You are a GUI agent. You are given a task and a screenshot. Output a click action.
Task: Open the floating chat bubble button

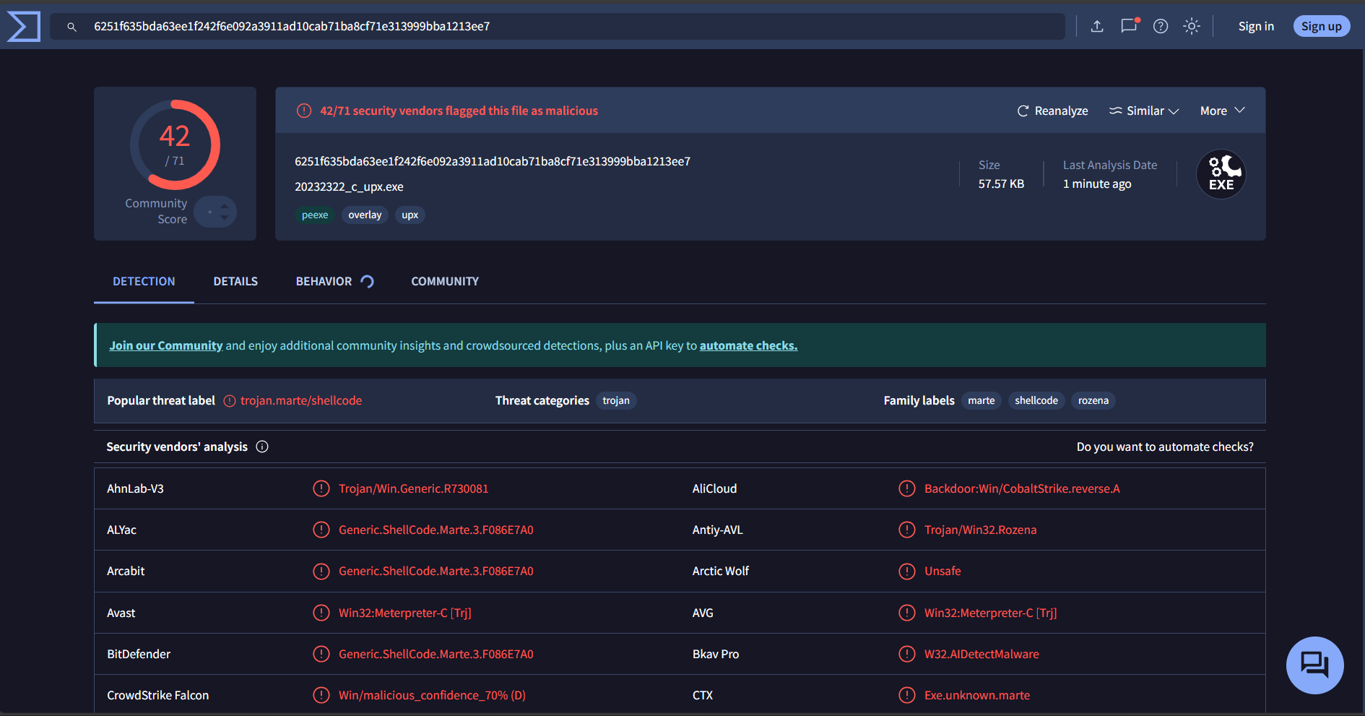coord(1314,665)
